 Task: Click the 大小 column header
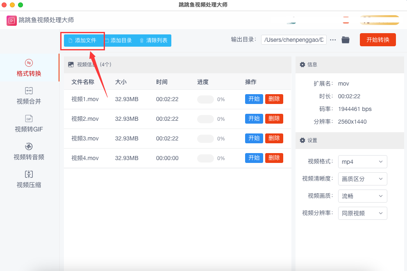[121, 82]
